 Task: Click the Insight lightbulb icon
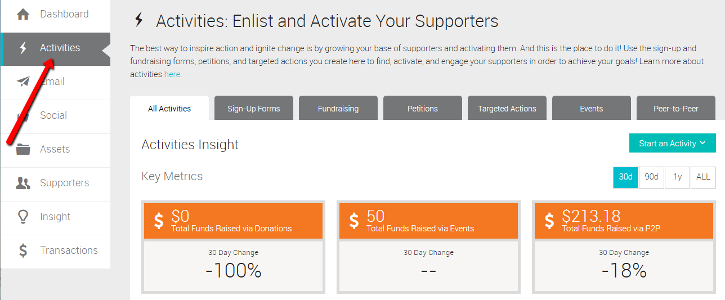tap(23, 217)
